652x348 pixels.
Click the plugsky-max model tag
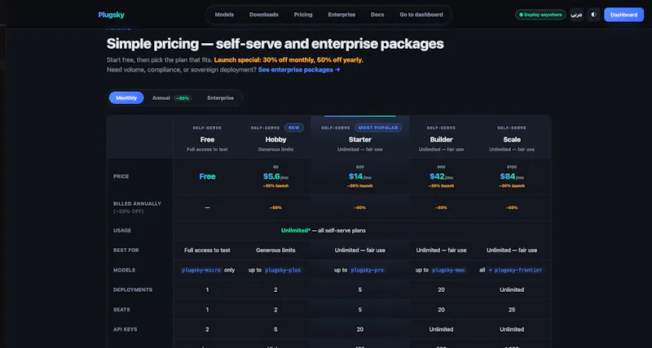click(x=448, y=270)
